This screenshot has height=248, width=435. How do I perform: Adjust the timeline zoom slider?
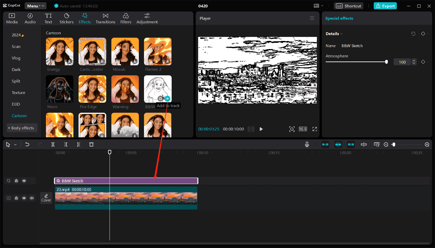tap(407, 145)
